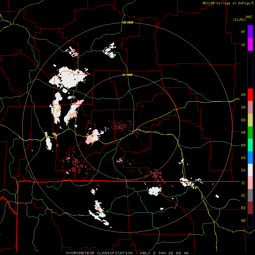Select the GR graupel legend swatch

(x=250, y=107)
